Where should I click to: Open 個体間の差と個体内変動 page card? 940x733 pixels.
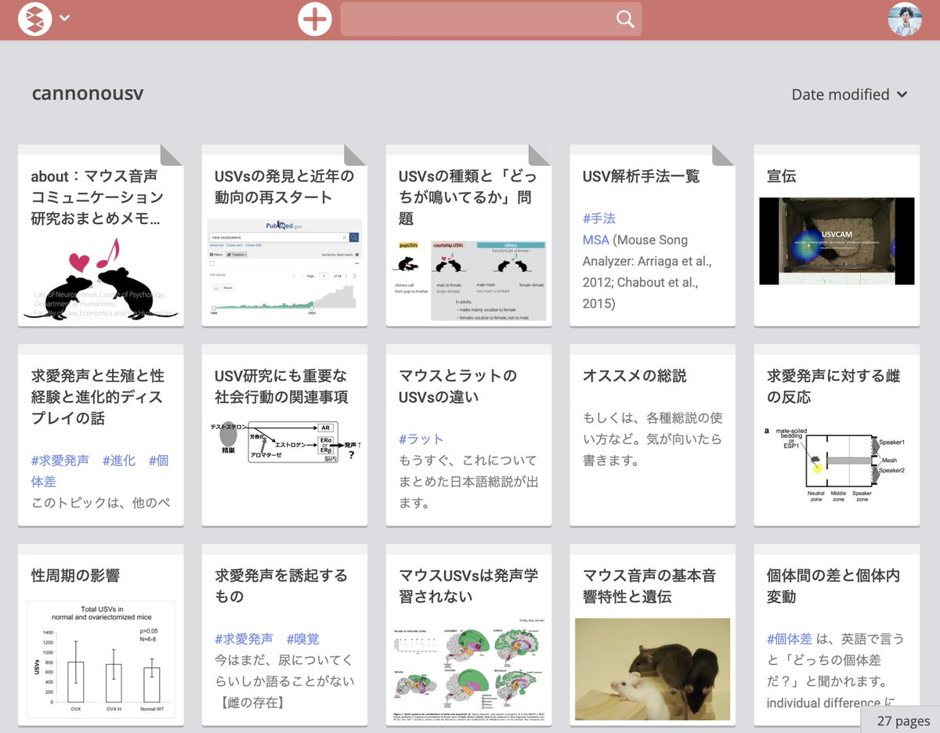(x=837, y=635)
